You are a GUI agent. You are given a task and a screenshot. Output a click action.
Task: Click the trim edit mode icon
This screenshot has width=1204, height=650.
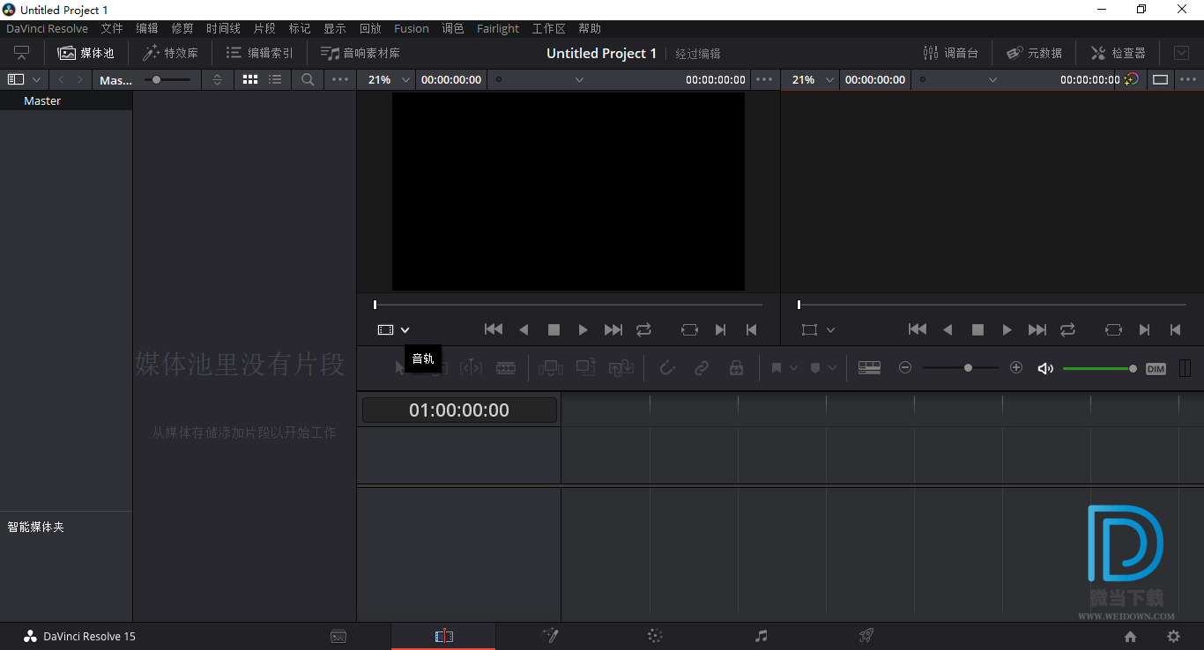(436, 367)
